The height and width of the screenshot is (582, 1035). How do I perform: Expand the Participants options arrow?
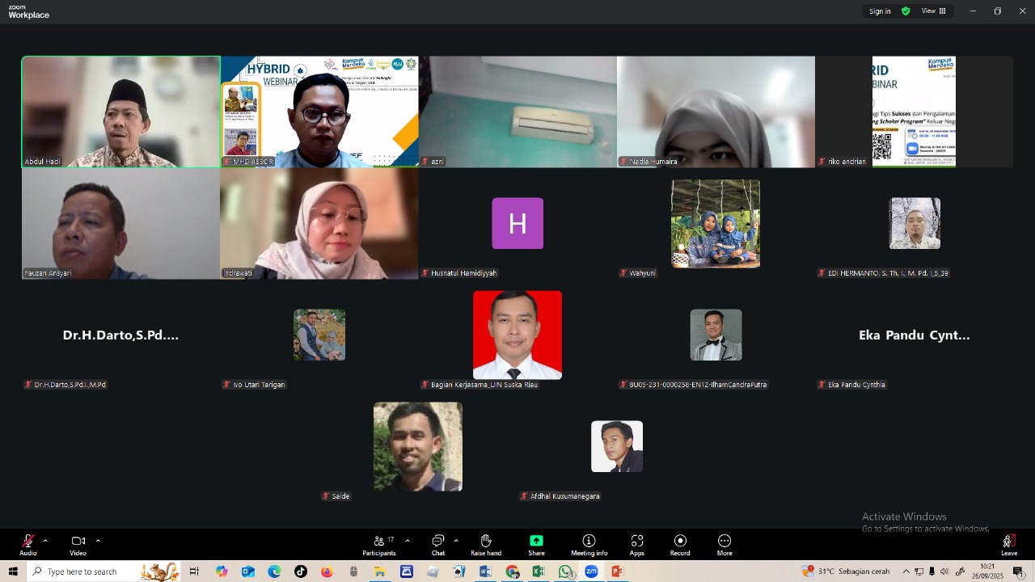(x=407, y=541)
